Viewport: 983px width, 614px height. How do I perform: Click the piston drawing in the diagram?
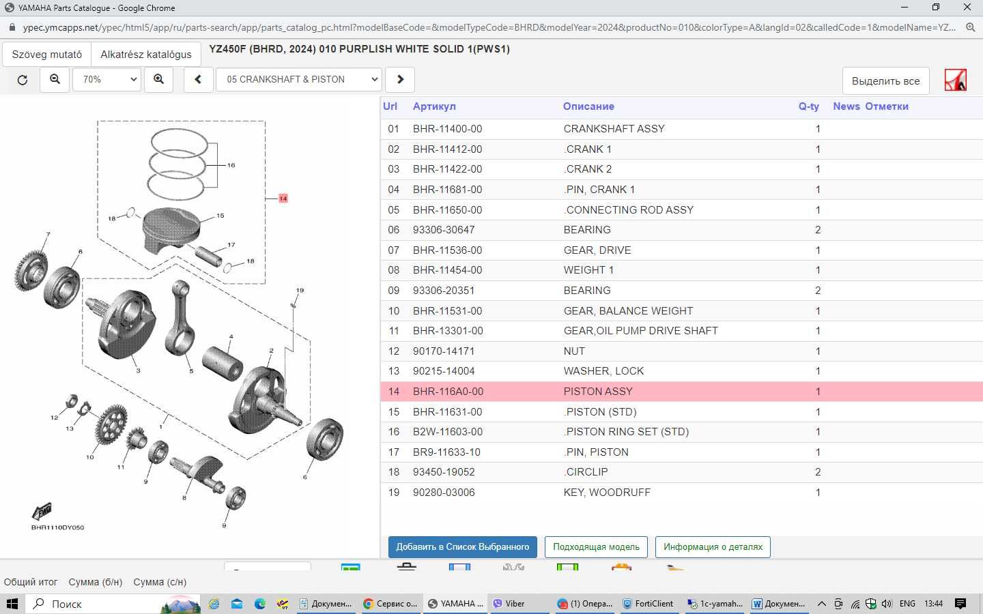(x=171, y=232)
